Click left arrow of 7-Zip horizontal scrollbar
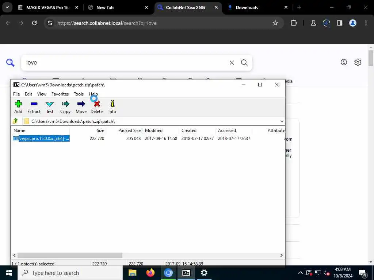Image resolution: width=374 pixels, height=280 pixels. pyautogui.click(x=14, y=255)
